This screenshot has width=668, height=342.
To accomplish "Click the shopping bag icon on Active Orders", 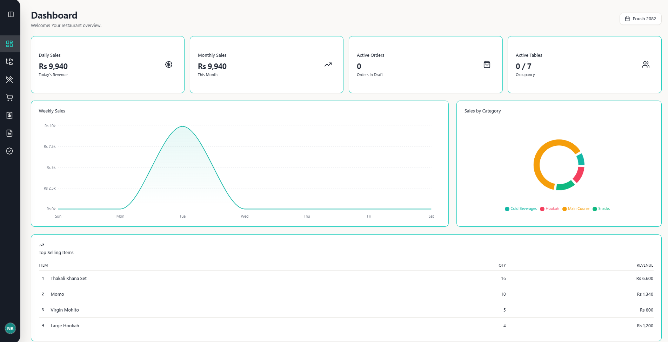I will pos(487,64).
